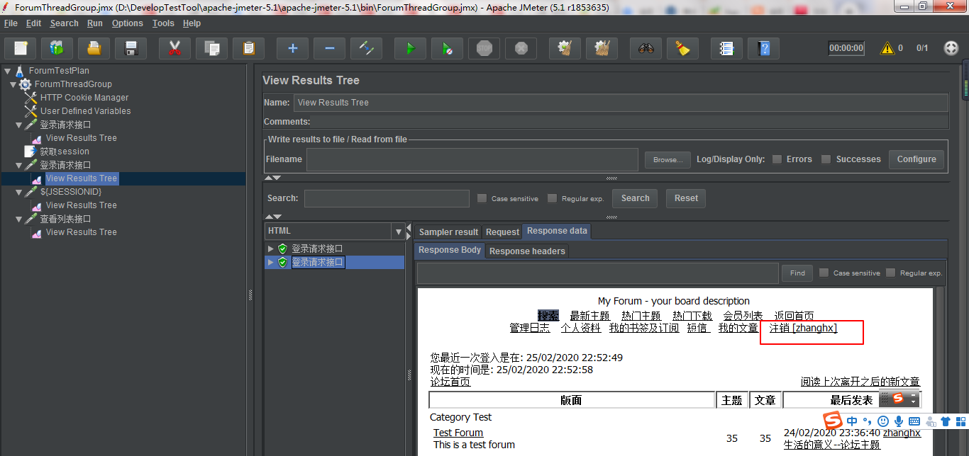Toggle the Successes checkbox

click(826, 159)
